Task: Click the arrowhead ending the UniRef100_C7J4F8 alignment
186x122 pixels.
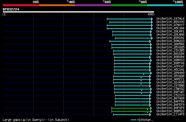Action: [x=150, y=115]
